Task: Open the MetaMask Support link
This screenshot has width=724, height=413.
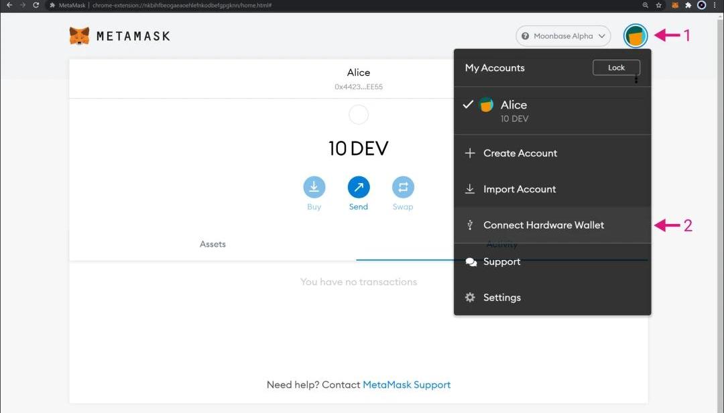Action: pos(406,385)
